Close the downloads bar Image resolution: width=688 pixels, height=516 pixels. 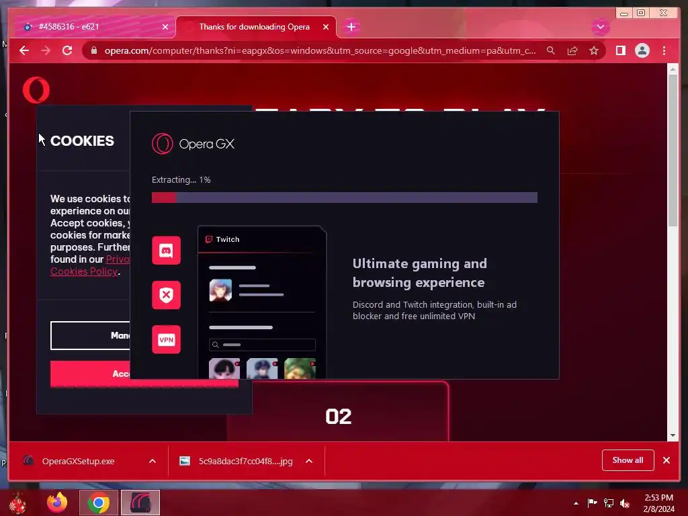tap(666, 460)
